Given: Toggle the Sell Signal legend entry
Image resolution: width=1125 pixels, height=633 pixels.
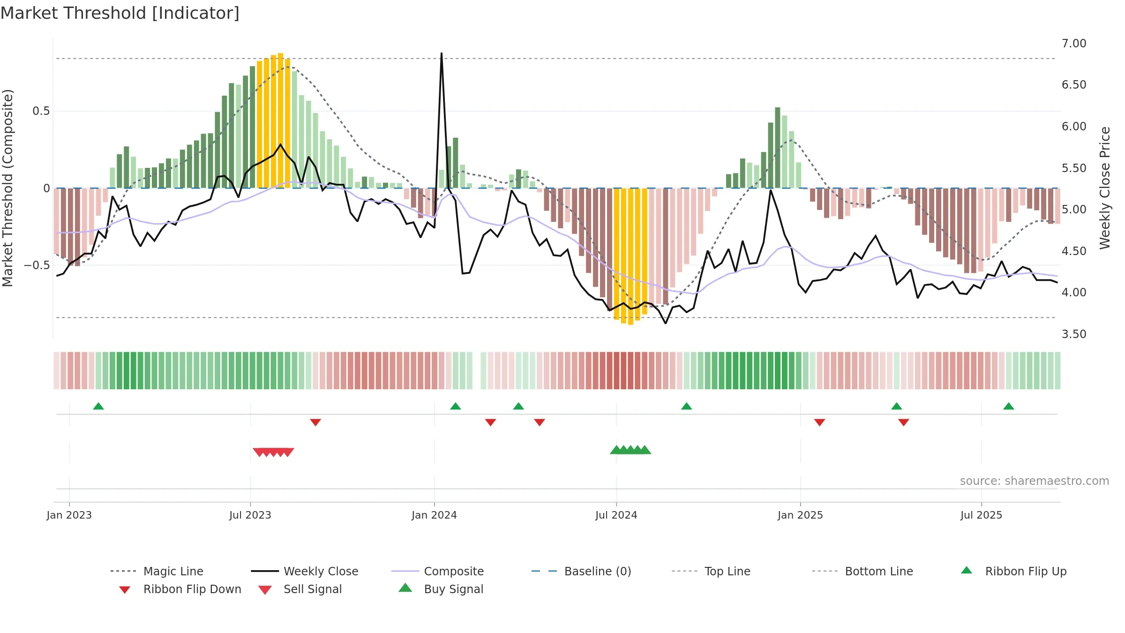Looking at the screenshot, I should 300,589.
